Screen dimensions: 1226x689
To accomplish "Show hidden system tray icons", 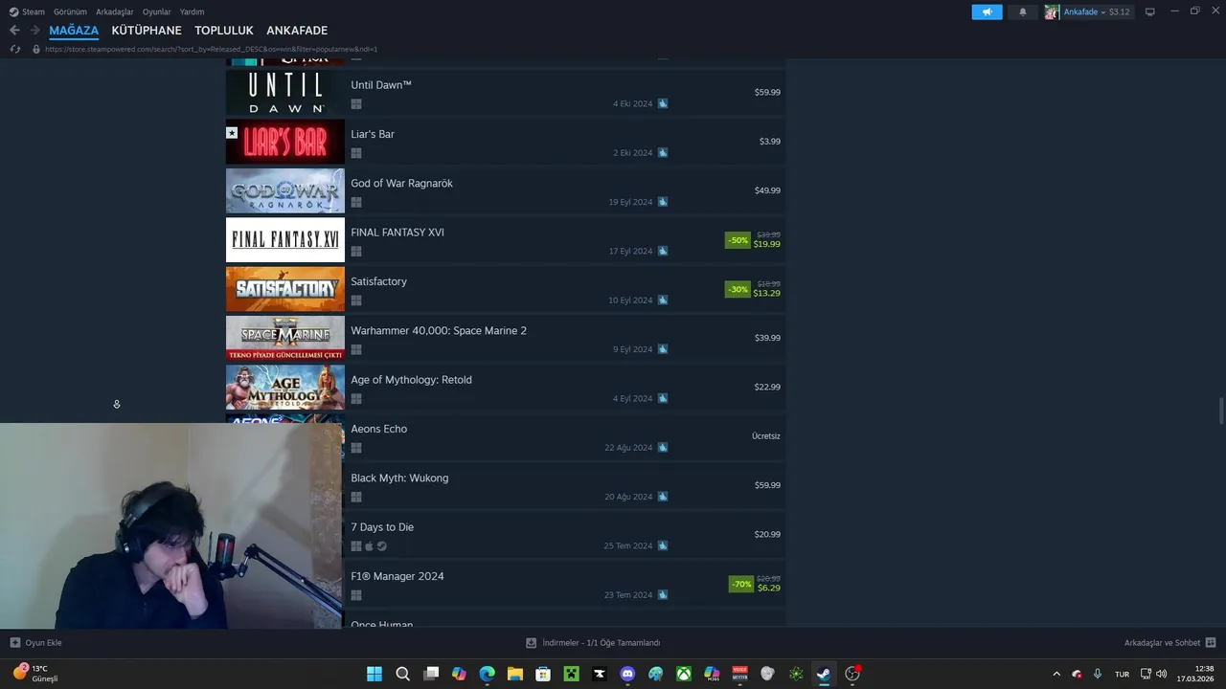I will click(1056, 674).
